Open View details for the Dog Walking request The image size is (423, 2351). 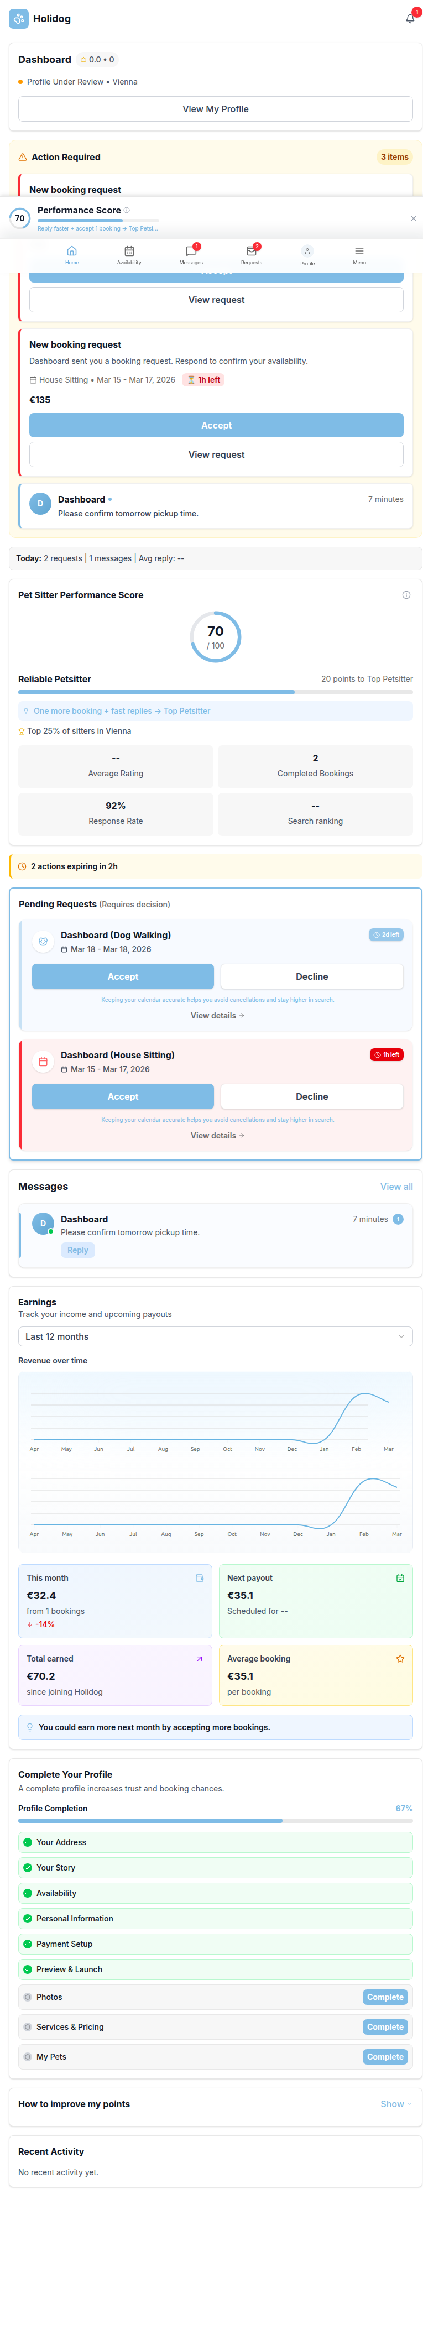click(217, 1016)
